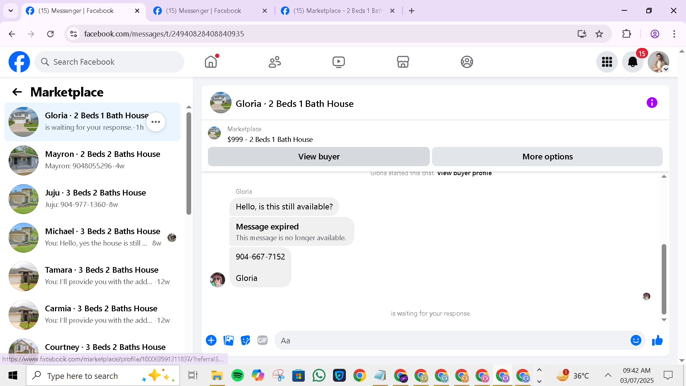Open the notifications bell icon

[x=632, y=62]
